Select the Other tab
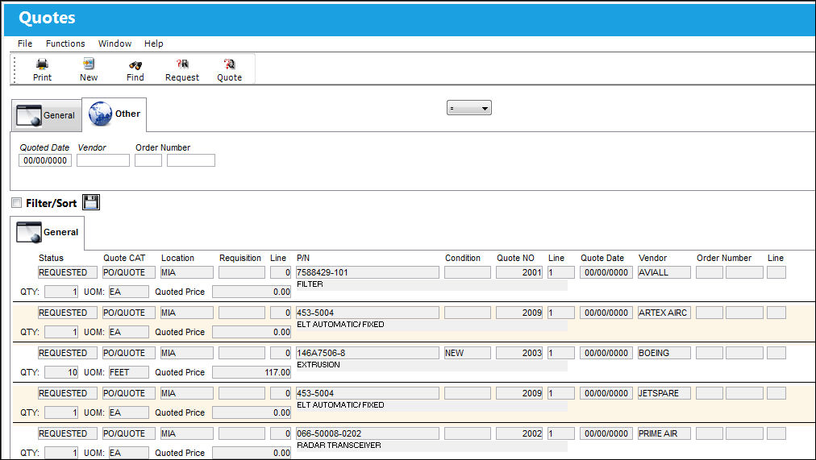This screenshot has height=460, width=816. click(x=114, y=114)
